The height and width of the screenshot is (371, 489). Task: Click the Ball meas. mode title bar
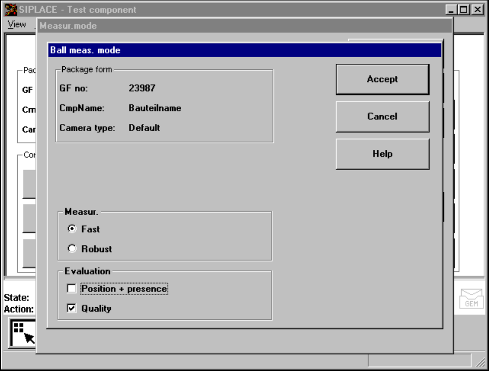pos(244,50)
